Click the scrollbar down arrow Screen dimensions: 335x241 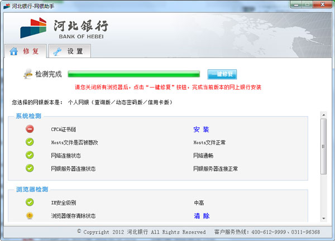323,219
